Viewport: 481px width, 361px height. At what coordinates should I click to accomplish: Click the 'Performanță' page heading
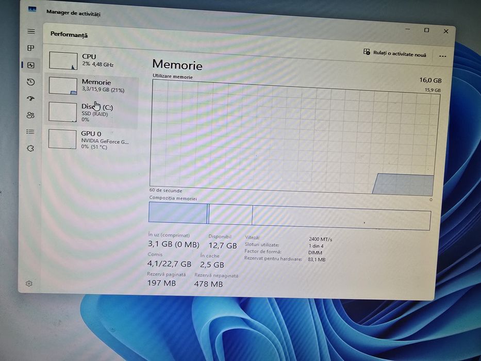pos(69,35)
